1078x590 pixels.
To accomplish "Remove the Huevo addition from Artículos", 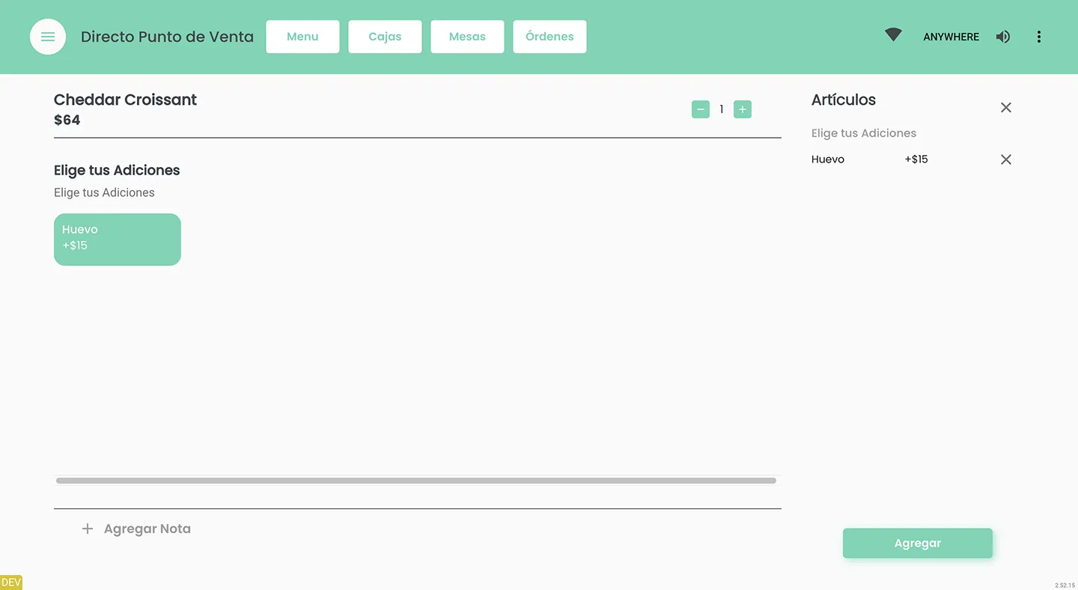I will pos(1006,159).
